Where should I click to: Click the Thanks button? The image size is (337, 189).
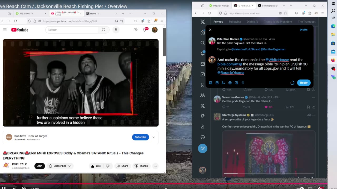tap(141, 166)
